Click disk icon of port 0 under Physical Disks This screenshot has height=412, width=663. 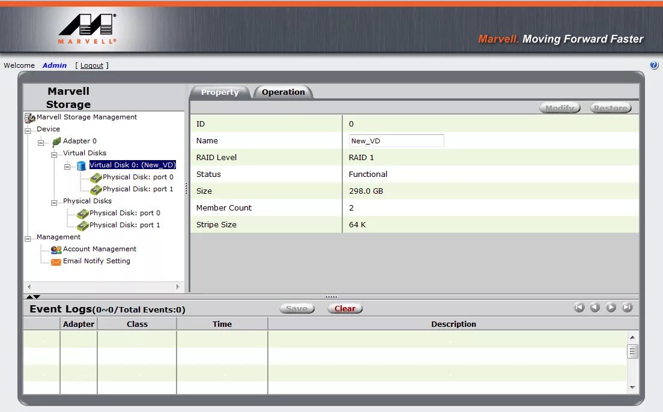(83, 213)
